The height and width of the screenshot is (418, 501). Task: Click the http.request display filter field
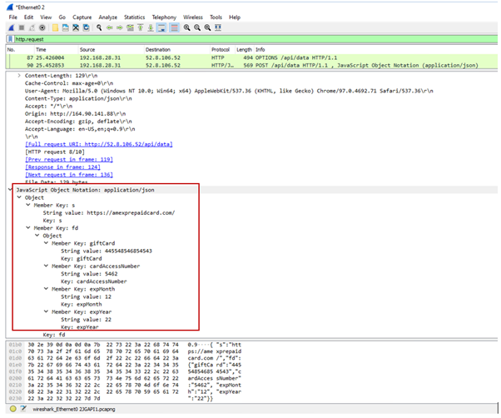click(x=250, y=38)
